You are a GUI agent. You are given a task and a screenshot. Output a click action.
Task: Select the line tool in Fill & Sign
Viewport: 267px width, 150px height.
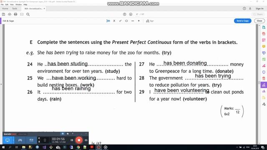pos(133,21)
